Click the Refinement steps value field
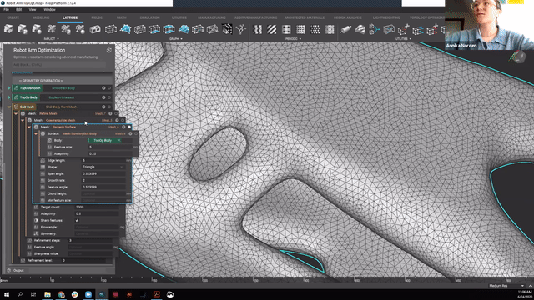This screenshot has height=300, width=534. point(90,240)
